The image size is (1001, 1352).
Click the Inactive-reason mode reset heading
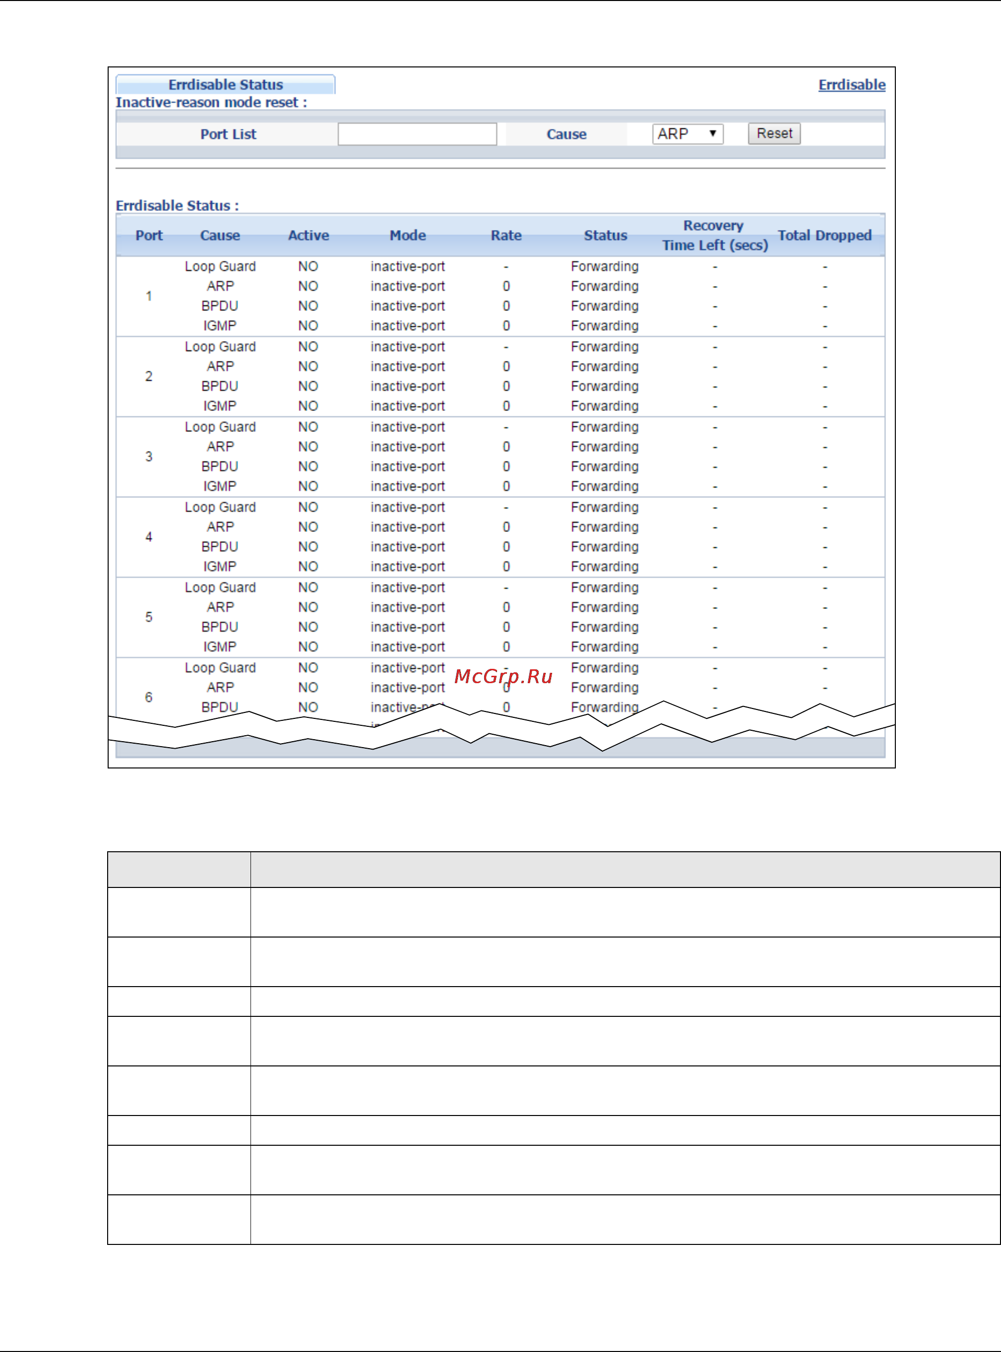211,102
